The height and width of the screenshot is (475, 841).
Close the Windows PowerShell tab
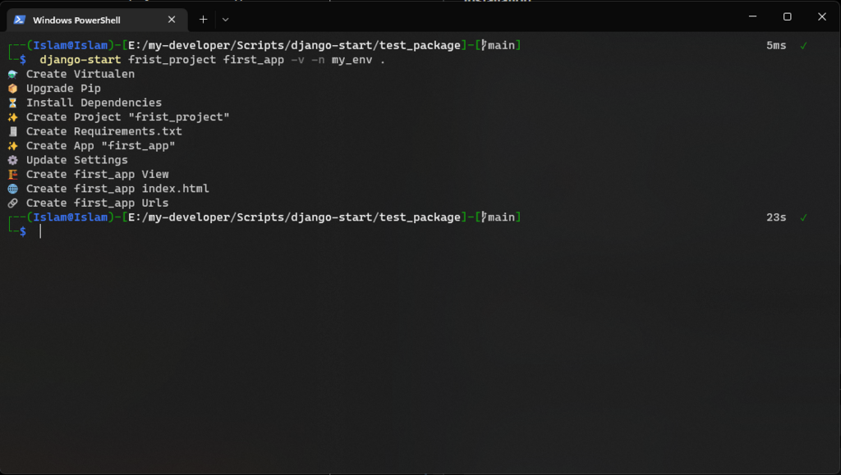172,19
